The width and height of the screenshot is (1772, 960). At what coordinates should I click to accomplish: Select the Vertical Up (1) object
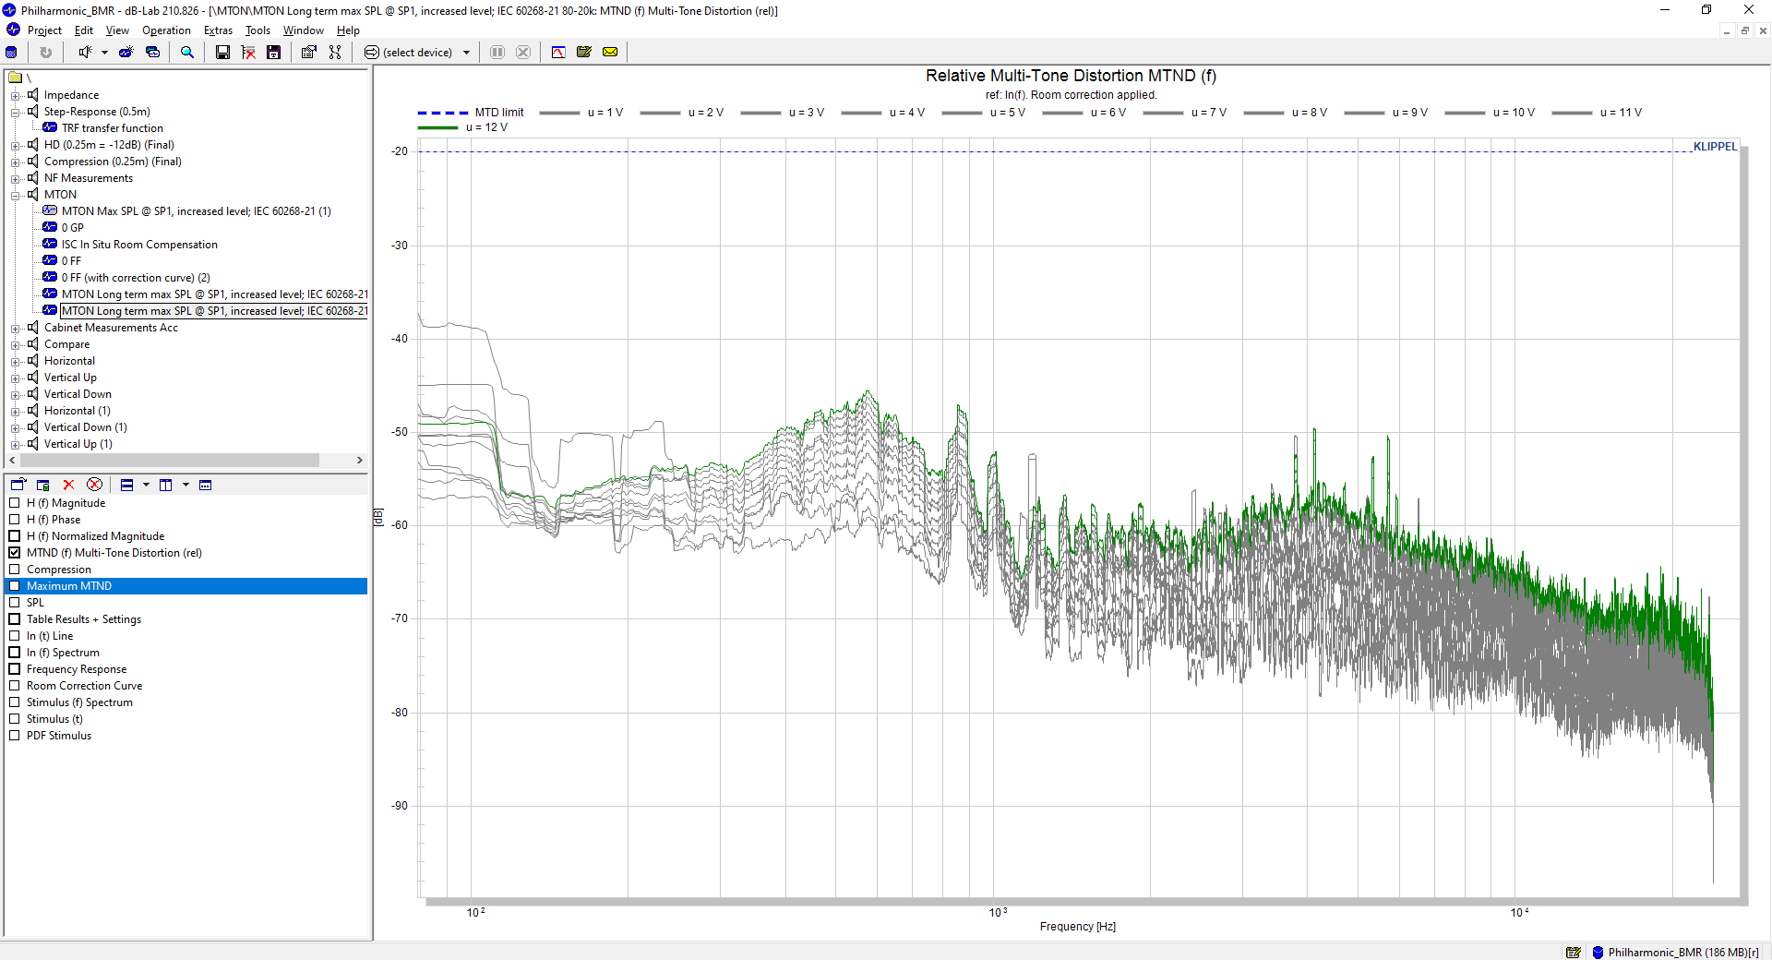78,444
